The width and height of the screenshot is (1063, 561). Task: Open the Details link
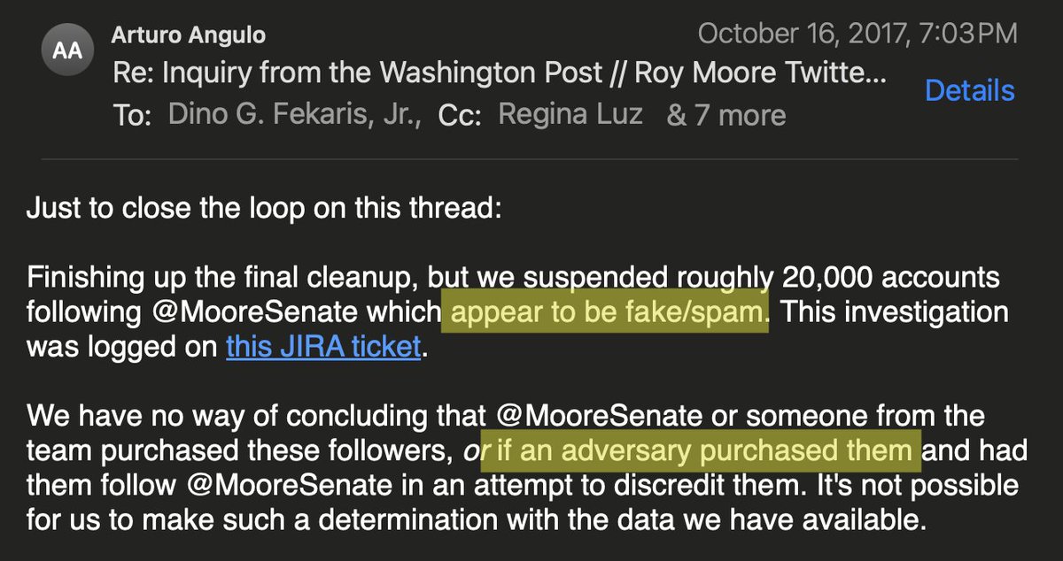(x=970, y=90)
